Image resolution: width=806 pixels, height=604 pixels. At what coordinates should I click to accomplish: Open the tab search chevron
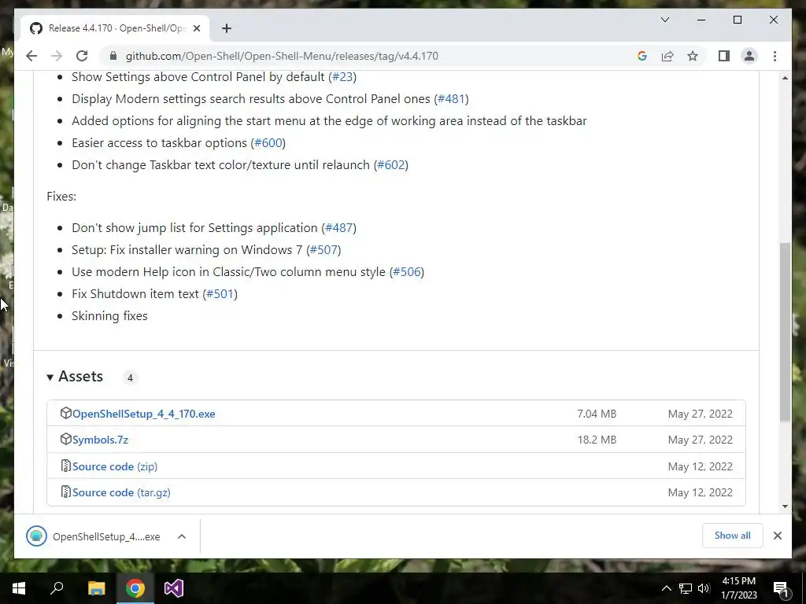point(664,20)
